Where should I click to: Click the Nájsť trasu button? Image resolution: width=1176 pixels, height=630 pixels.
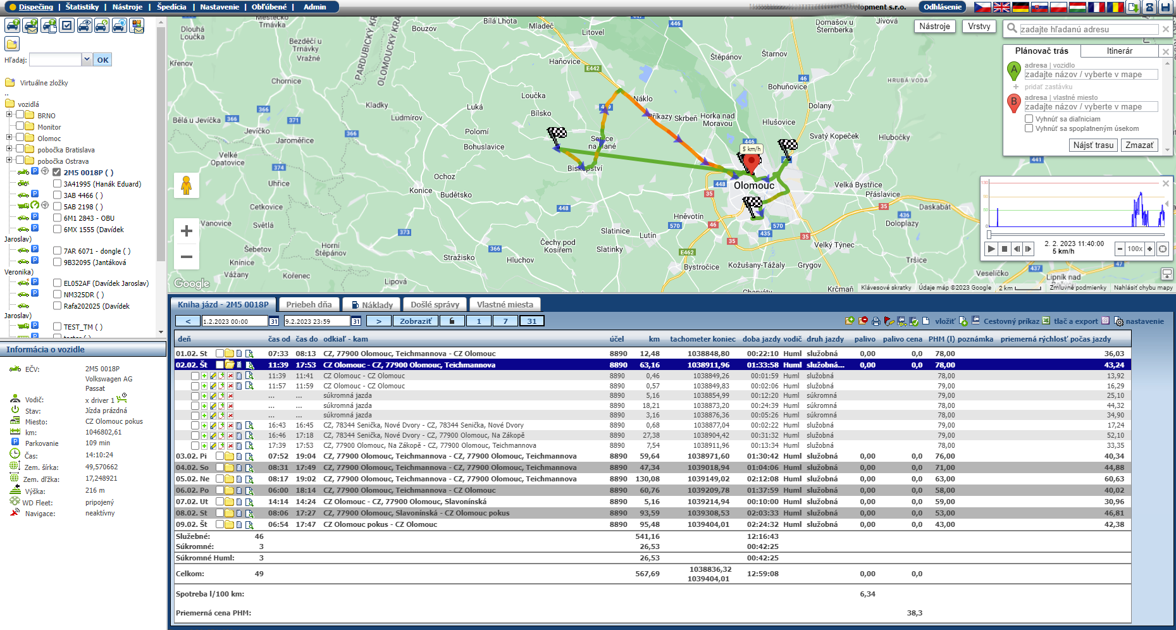point(1093,145)
